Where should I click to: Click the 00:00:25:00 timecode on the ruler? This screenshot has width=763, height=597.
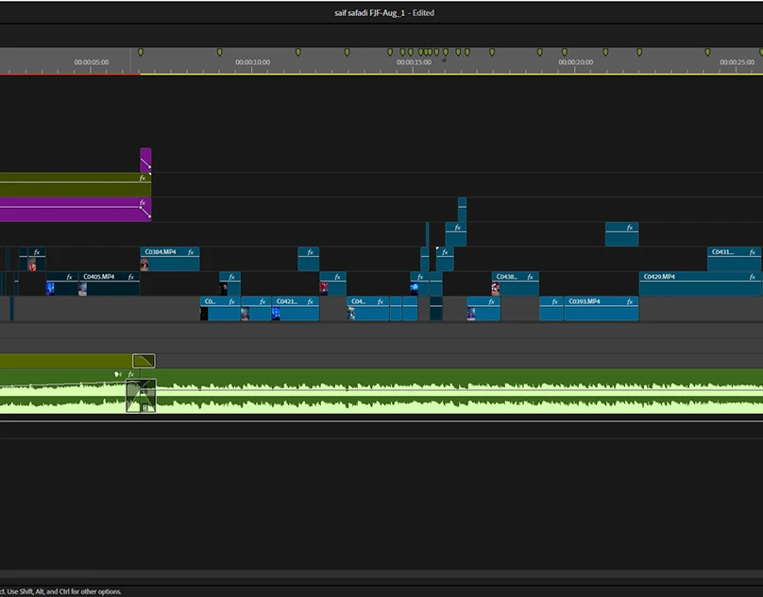(x=737, y=62)
